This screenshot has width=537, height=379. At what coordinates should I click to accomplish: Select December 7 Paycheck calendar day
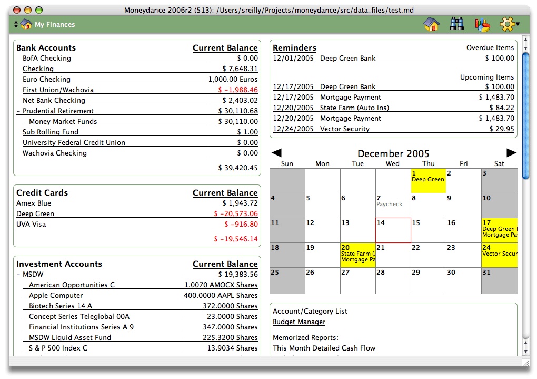[x=393, y=206]
